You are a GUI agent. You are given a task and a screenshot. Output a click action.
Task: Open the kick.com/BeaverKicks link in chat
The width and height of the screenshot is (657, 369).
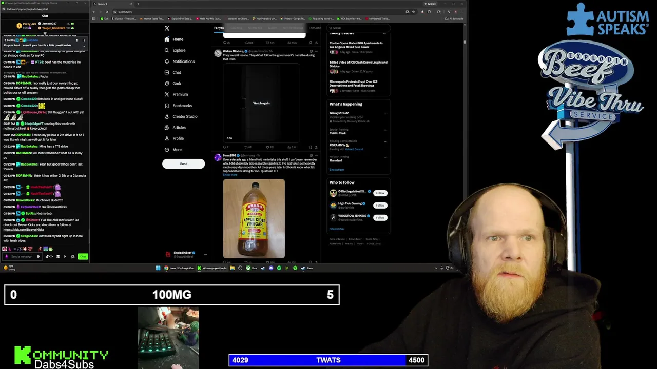(x=24, y=230)
